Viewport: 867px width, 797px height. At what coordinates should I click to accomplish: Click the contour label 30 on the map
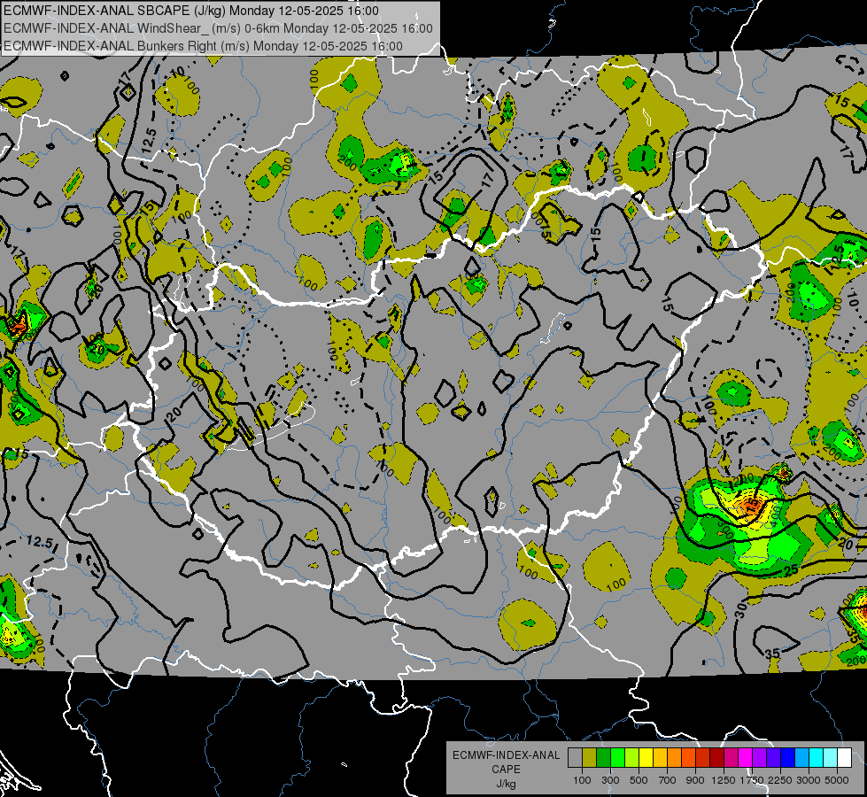click(741, 609)
